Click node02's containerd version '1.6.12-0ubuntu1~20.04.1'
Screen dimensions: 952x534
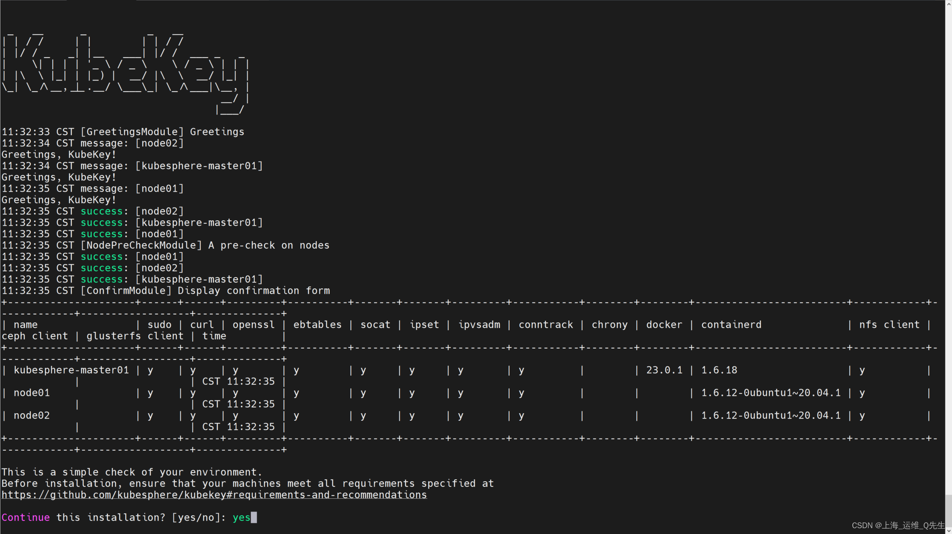pos(771,415)
